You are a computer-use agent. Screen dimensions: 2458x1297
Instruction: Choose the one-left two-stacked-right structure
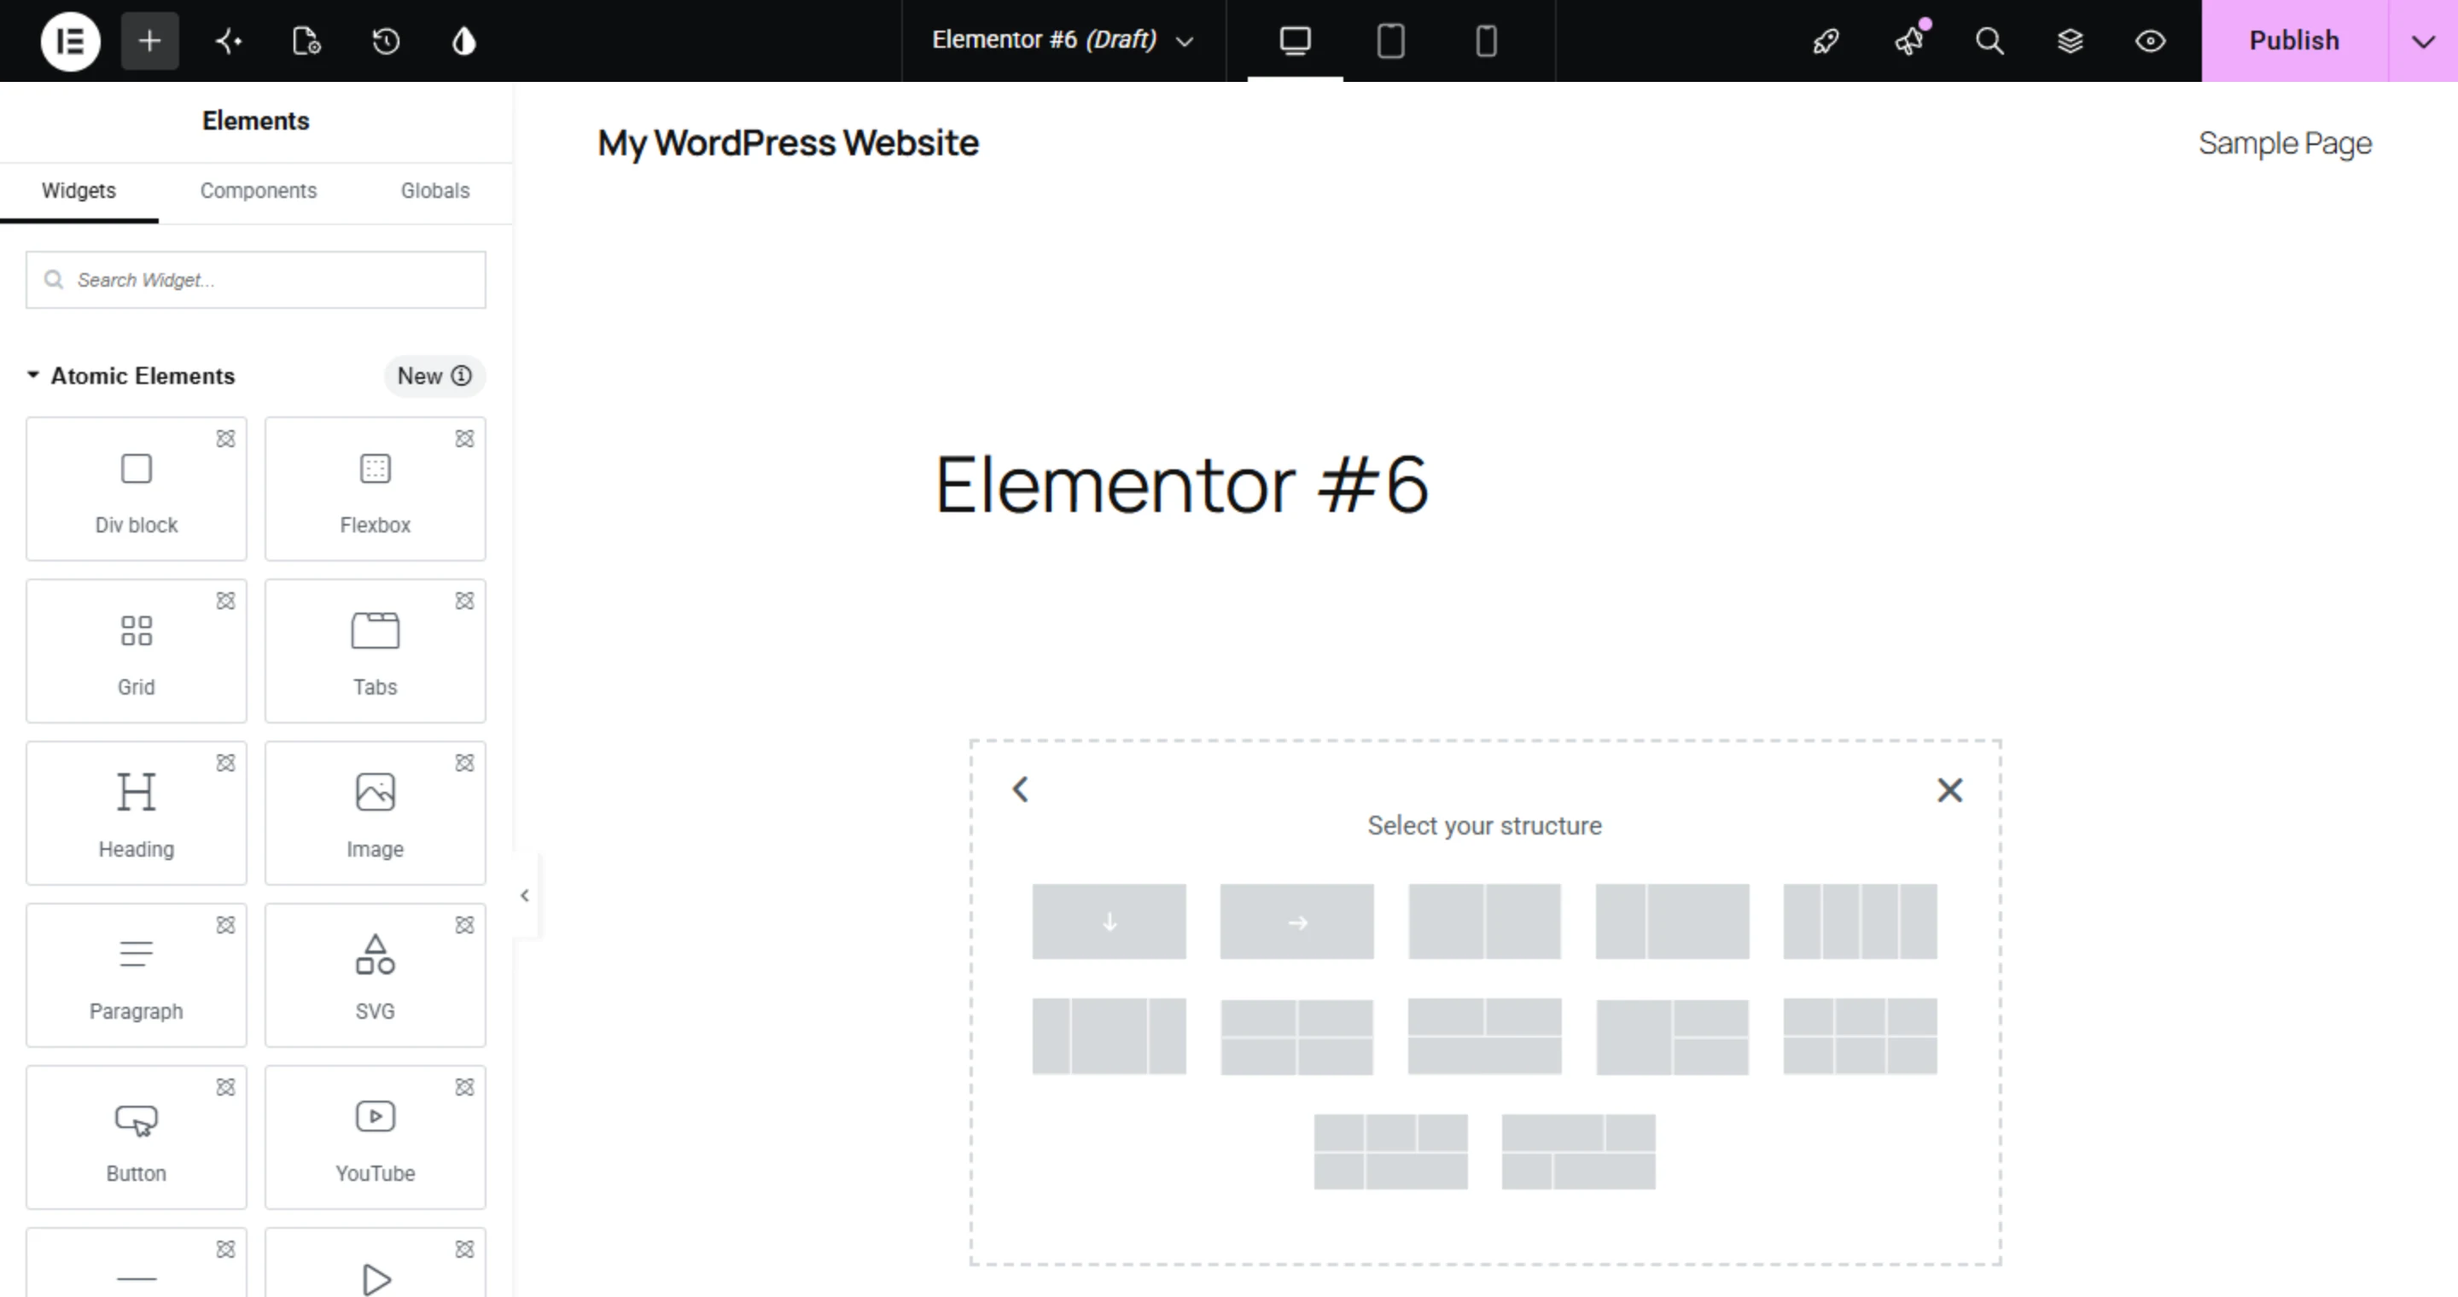tap(1672, 1037)
